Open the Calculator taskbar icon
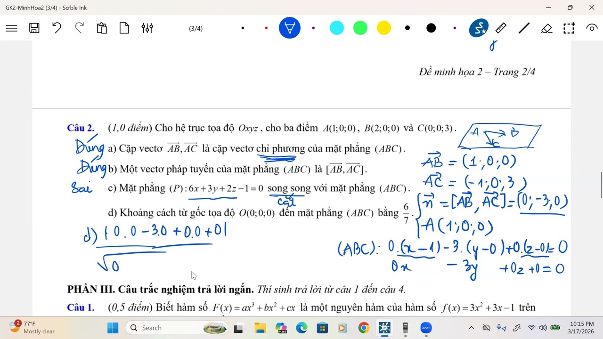Image resolution: width=603 pixels, height=339 pixels. point(405,328)
